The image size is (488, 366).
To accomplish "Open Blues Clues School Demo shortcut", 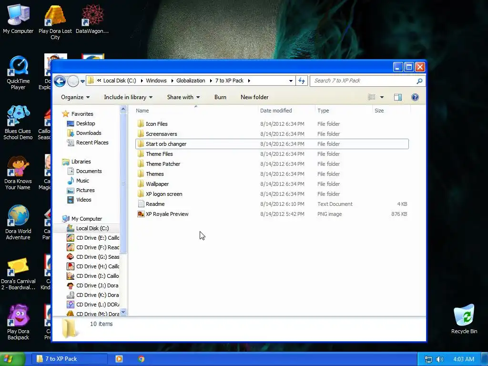I will (18, 123).
